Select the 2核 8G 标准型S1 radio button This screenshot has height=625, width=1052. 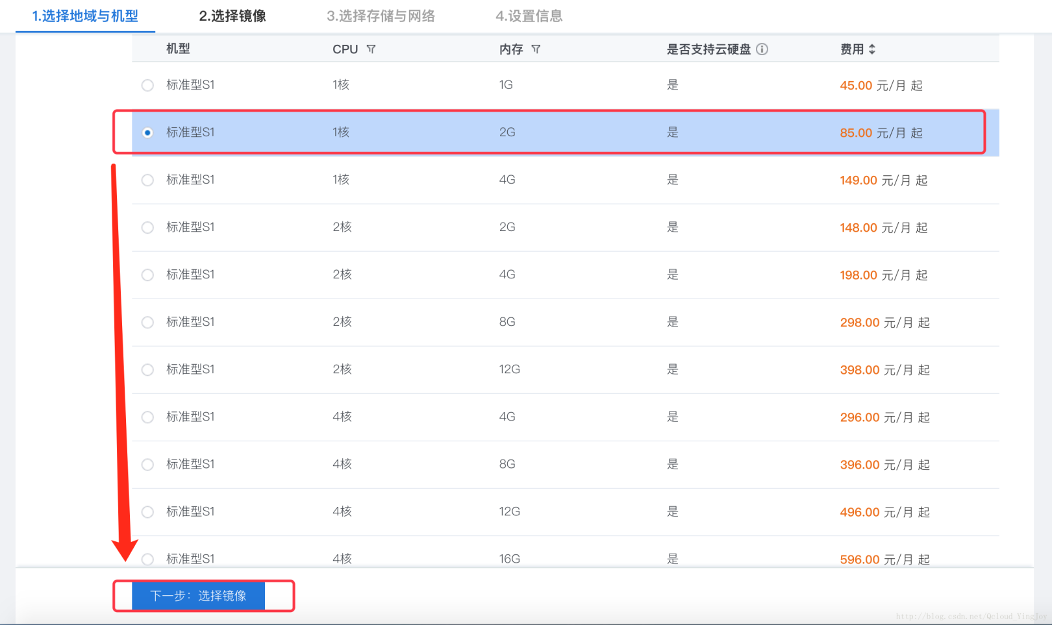(148, 322)
